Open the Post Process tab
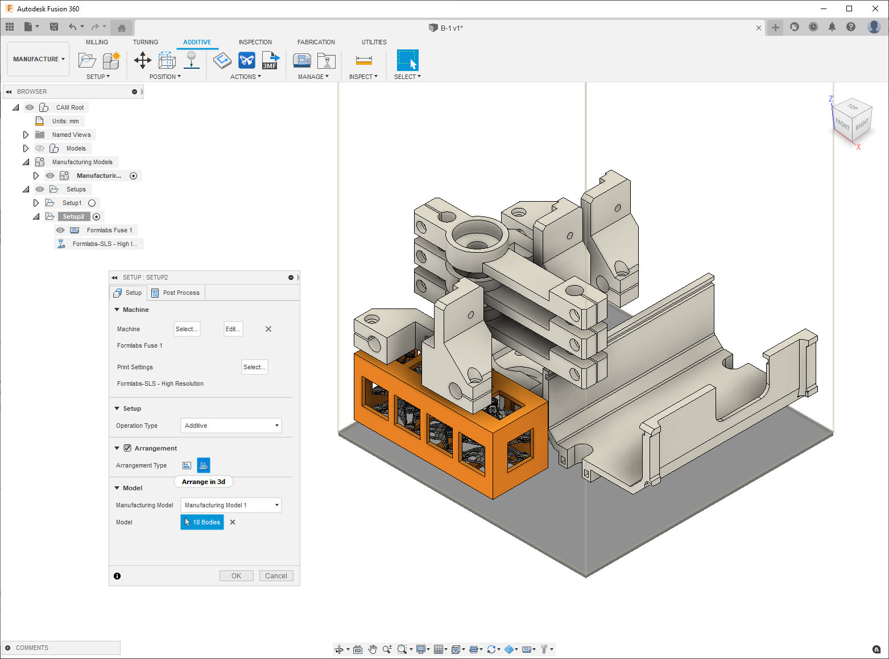Image resolution: width=889 pixels, height=659 pixels. point(176,293)
